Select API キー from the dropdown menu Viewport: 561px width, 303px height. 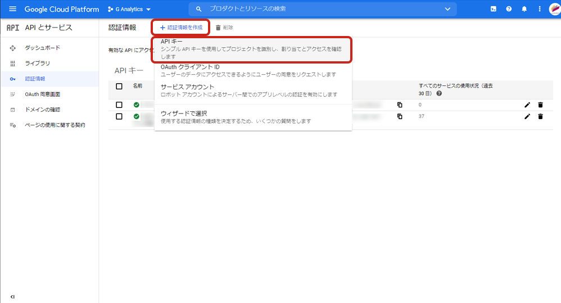[252, 49]
